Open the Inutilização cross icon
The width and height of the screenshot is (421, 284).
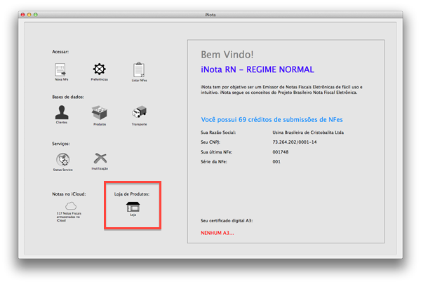pos(100,158)
